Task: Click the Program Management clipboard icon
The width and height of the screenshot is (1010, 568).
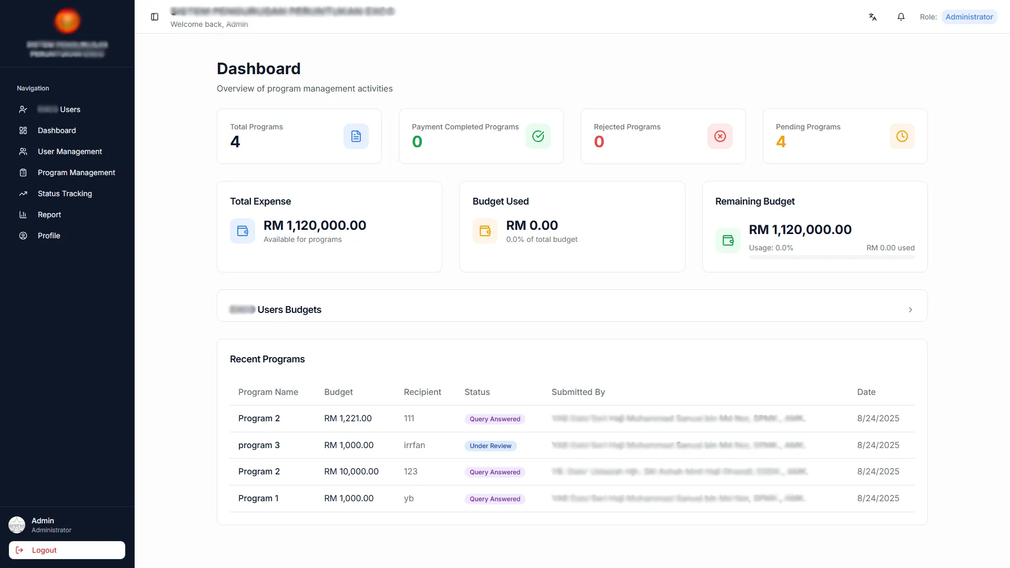Action: click(x=23, y=173)
